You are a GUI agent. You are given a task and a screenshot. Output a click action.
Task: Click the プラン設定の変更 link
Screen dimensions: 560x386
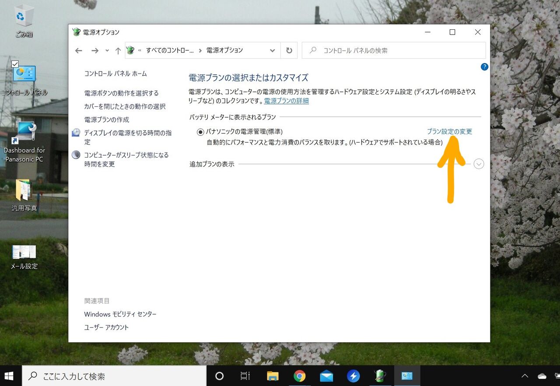point(449,131)
